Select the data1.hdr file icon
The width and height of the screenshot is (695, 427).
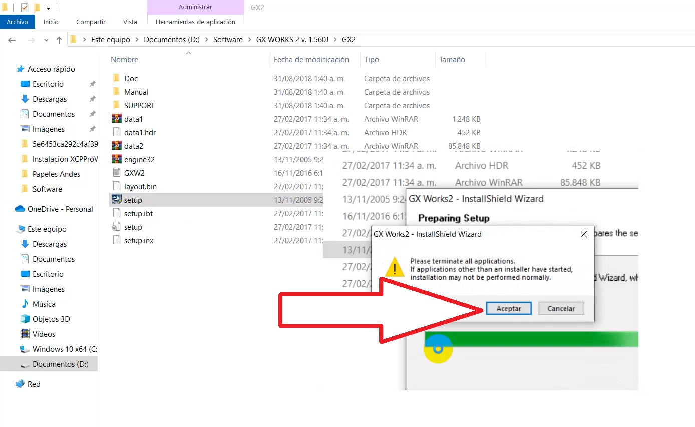116,132
